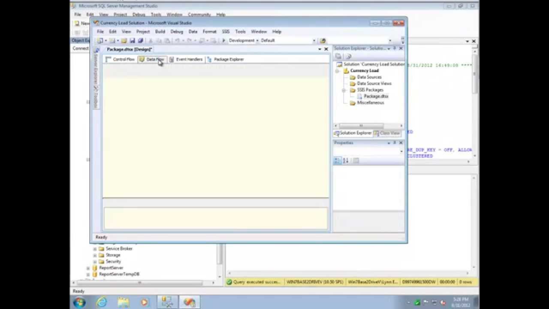Screen dimensions: 549x309
Task: Click the Alphabetical sort button in Properties
Action: 346,161
